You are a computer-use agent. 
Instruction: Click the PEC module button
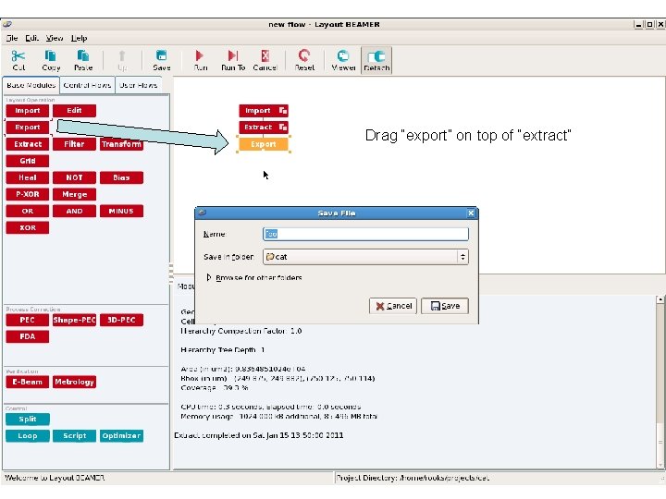point(28,320)
